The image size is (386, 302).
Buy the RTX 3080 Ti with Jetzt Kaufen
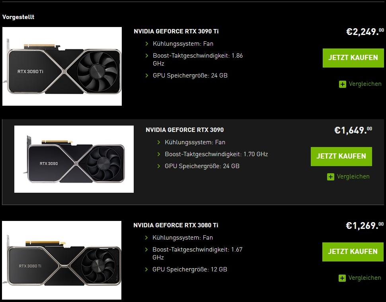pos(353,252)
